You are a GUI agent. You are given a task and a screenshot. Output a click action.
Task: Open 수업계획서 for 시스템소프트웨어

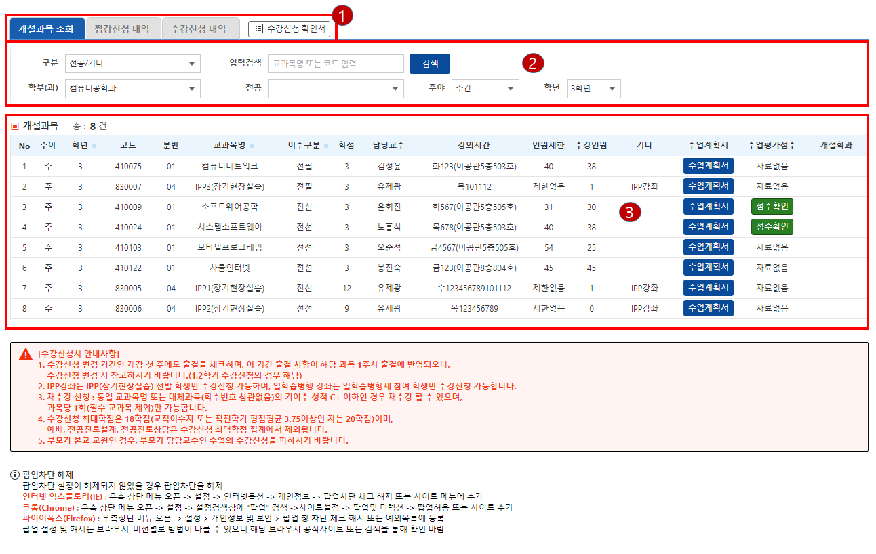click(x=708, y=227)
